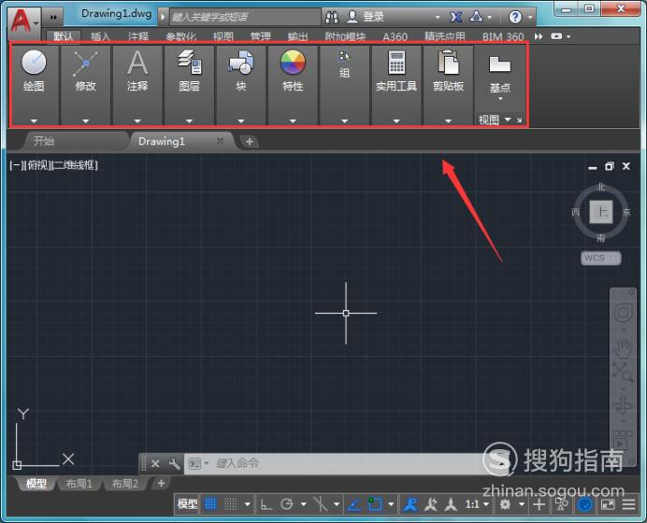
Task: Open the 修改 (Modify) panel icon
Action: click(85, 64)
